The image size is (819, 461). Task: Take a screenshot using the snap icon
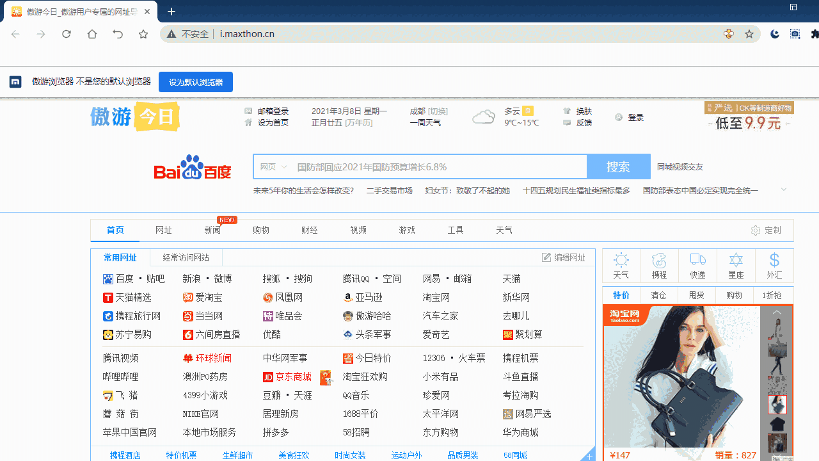tap(795, 34)
